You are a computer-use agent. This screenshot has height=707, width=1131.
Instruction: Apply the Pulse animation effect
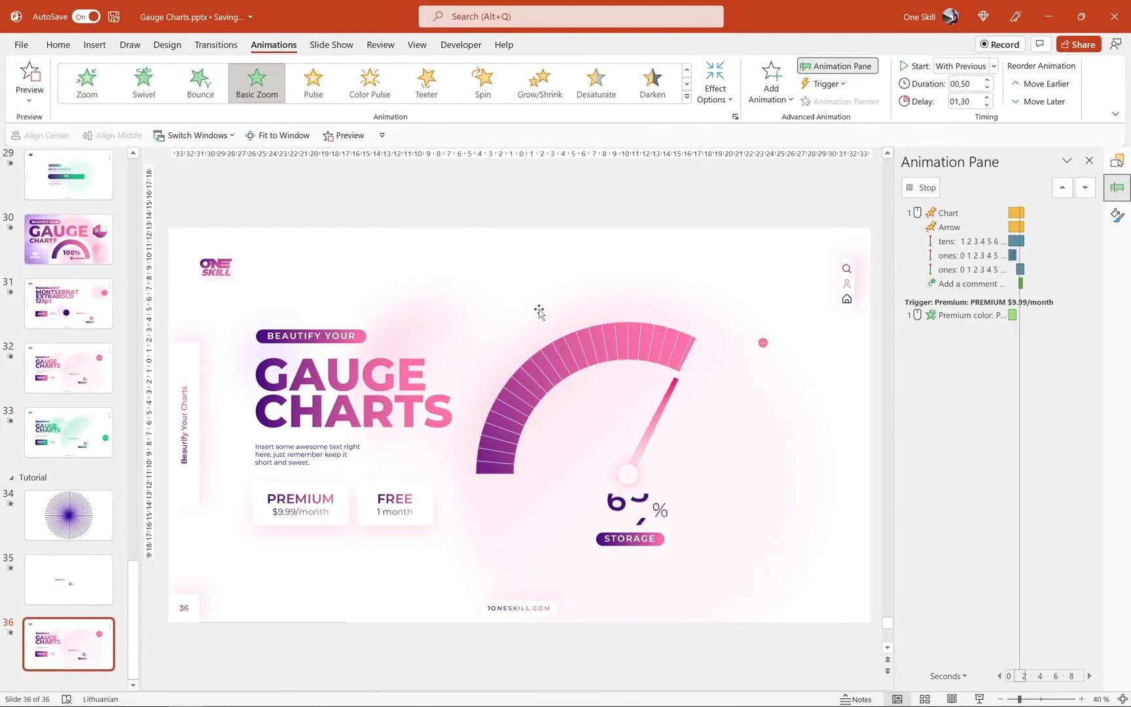click(x=313, y=82)
